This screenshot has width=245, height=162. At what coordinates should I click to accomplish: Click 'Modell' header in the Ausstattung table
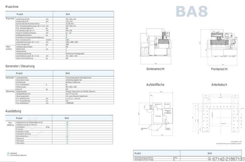(x=19, y=118)
